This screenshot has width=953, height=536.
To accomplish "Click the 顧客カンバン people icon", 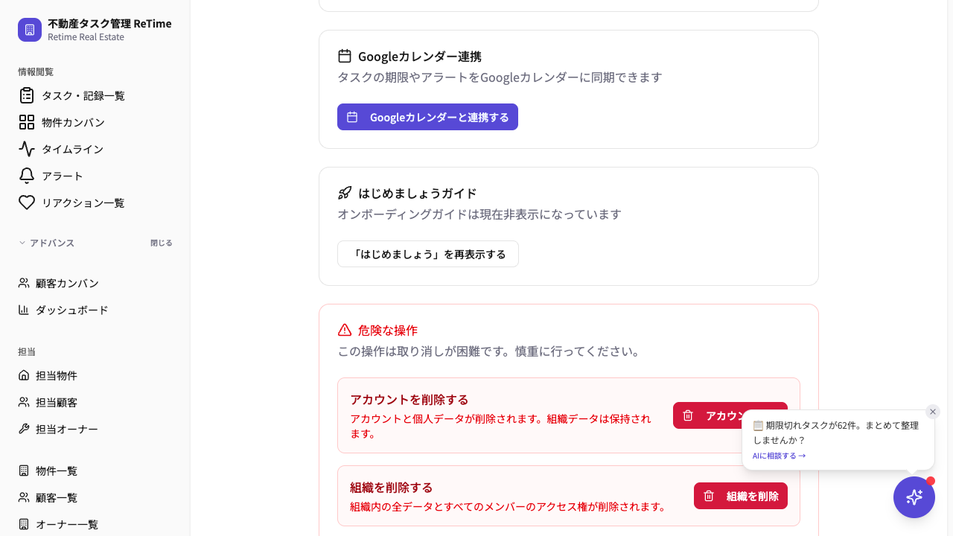I will click(24, 283).
